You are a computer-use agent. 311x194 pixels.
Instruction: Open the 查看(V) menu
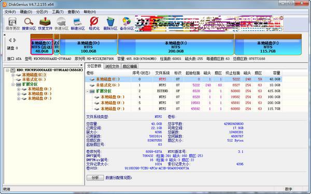point(74,12)
